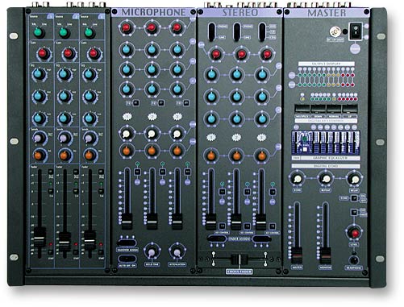
Task: Click the Attenuation knob
Action: pyautogui.click(x=177, y=252)
